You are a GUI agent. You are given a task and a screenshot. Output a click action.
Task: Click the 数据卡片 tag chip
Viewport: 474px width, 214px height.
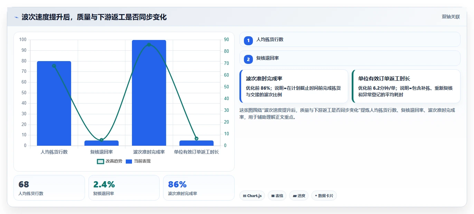point(324,196)
